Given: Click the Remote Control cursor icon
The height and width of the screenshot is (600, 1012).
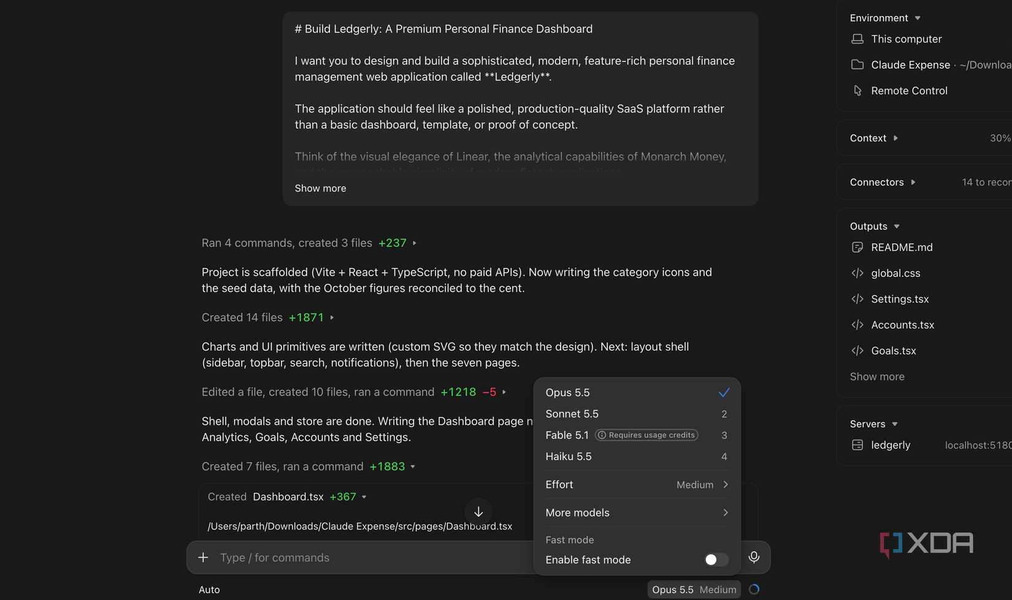Looking at the screenshot, I should pos(857,91).
